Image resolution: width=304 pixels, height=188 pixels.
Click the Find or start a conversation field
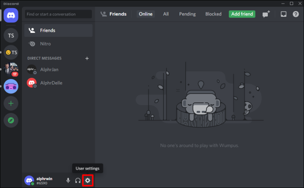point(58,14)
